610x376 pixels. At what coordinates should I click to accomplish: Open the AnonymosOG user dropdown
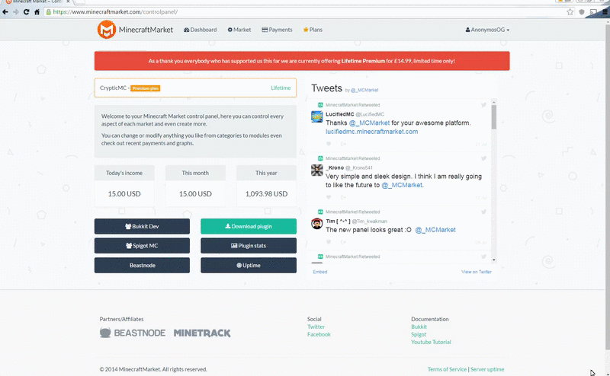point(487,30)
